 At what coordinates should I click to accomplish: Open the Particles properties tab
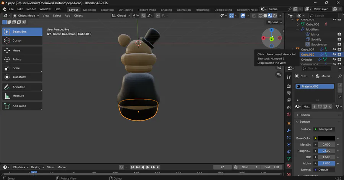289,138
